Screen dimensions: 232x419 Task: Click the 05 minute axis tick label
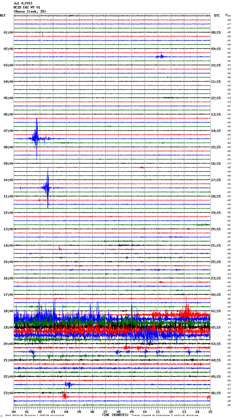[79, 412]
